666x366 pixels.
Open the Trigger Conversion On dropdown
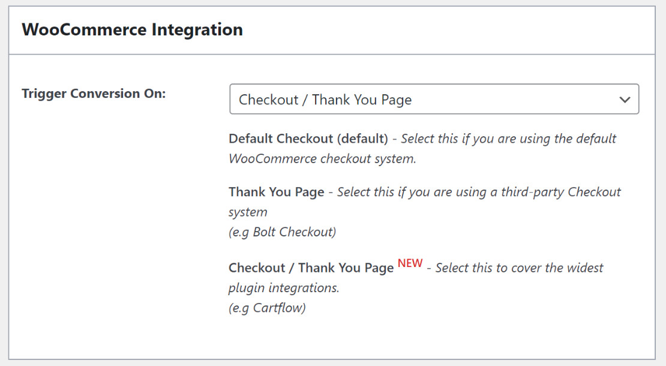(434, 100)
